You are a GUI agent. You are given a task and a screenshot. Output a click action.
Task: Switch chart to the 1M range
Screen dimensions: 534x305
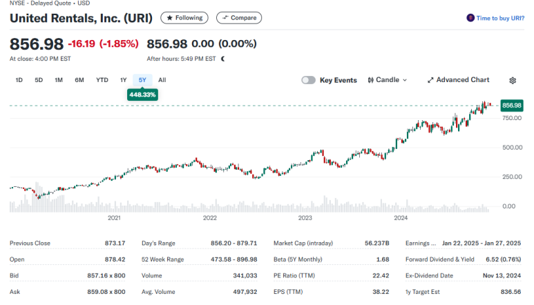[x=59, y=80]
